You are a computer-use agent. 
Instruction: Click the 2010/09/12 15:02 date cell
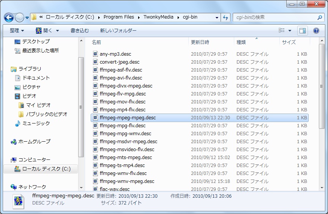point(210,158)
